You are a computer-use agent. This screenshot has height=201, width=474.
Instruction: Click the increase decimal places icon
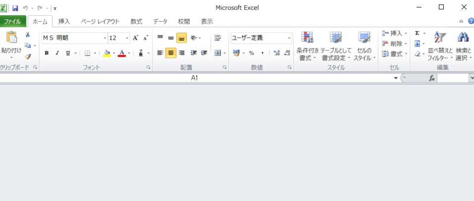pyautogui.click(x=276, y=53)
